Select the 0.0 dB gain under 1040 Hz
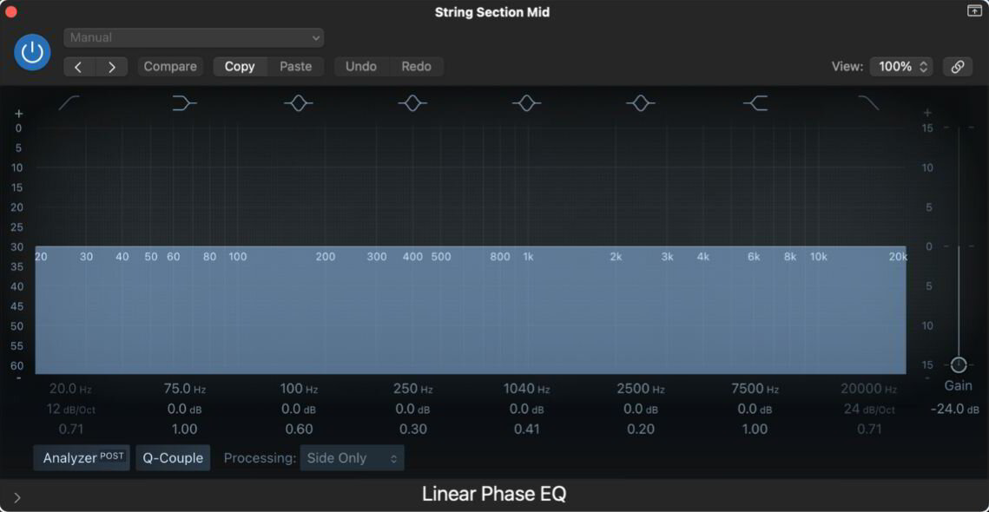 [527, 410]
